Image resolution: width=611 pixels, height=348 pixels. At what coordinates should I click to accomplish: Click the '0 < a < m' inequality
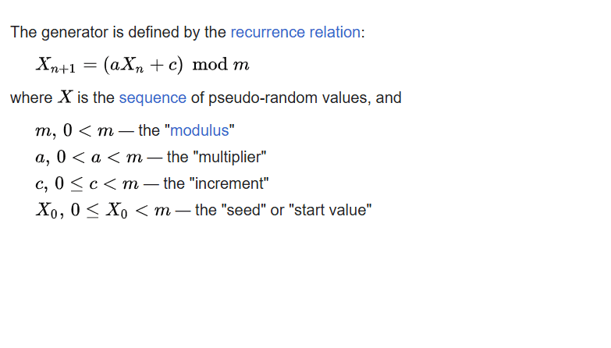(100, 158)
